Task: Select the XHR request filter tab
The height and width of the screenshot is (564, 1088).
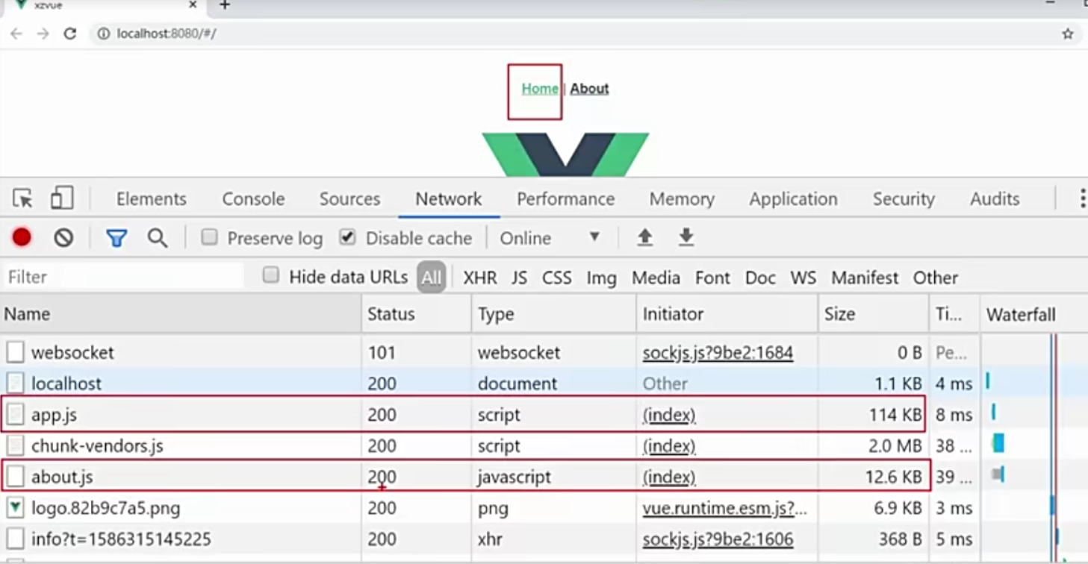Action: (480, 277)
